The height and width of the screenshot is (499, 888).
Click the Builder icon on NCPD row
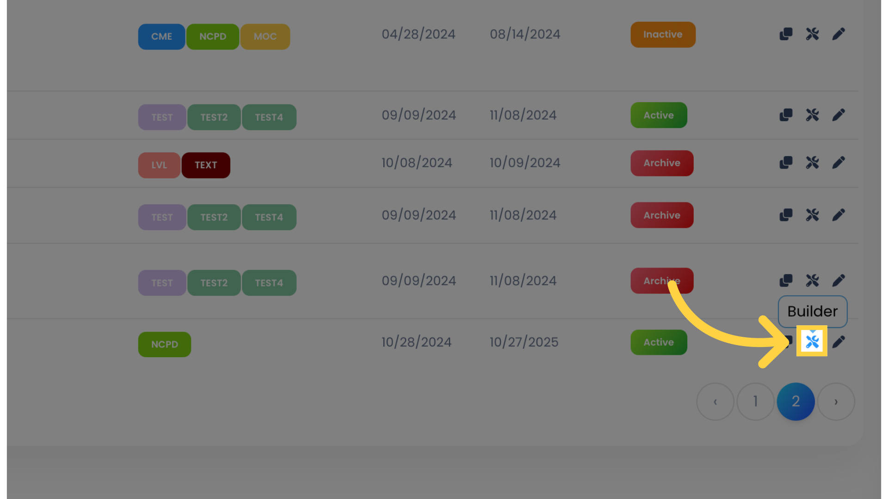coord(812,342)
